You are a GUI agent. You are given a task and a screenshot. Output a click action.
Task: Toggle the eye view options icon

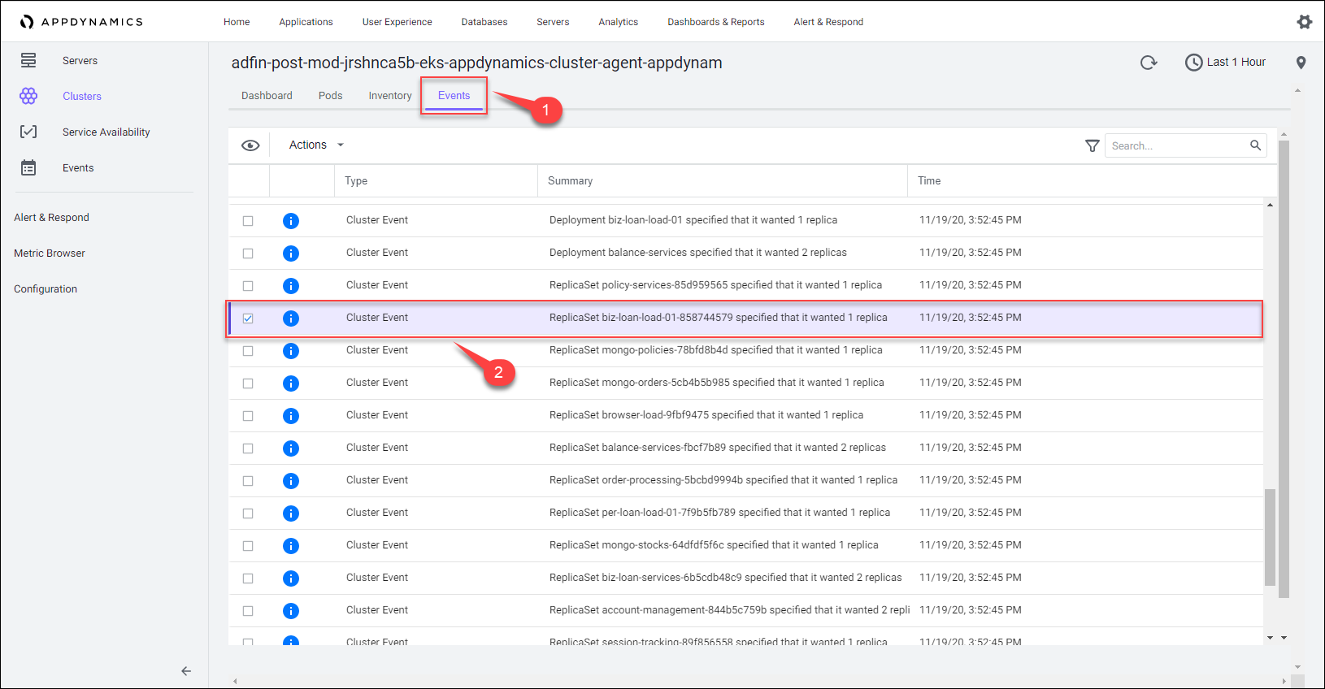tap(250, 145)
